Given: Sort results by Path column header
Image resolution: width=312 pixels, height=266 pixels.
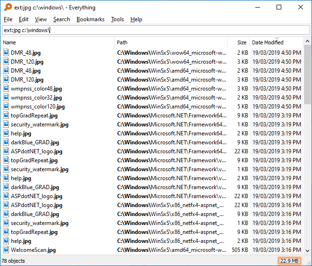Looking at the screenshot, I should 171,42.
